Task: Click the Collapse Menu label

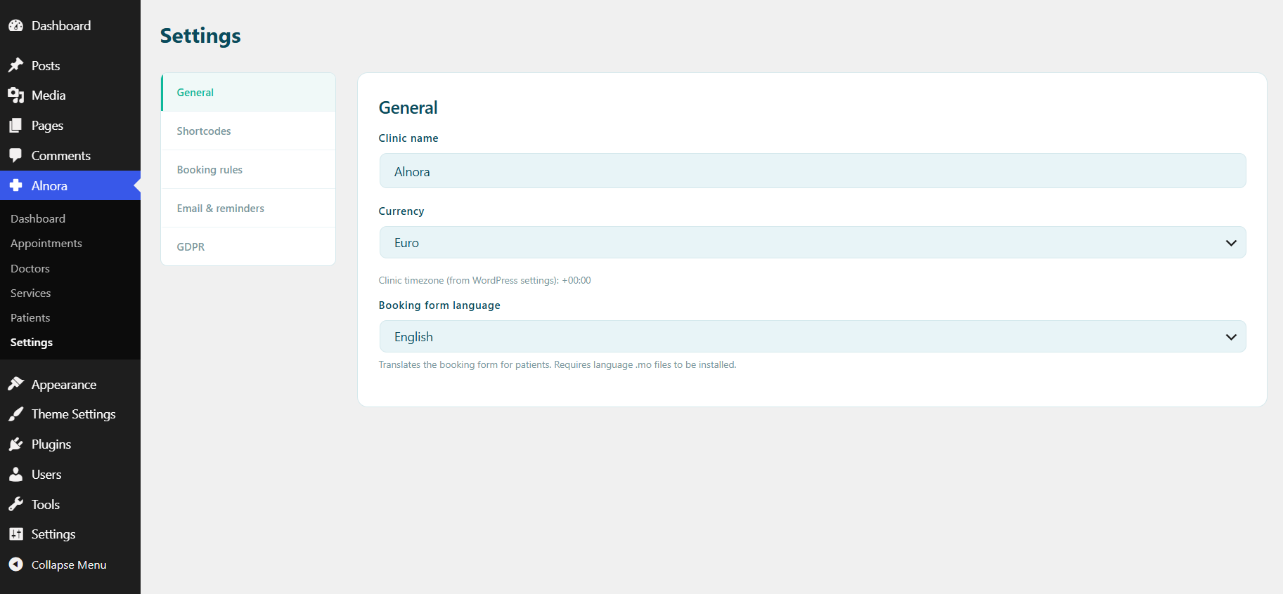Action: tap(69, 565)
